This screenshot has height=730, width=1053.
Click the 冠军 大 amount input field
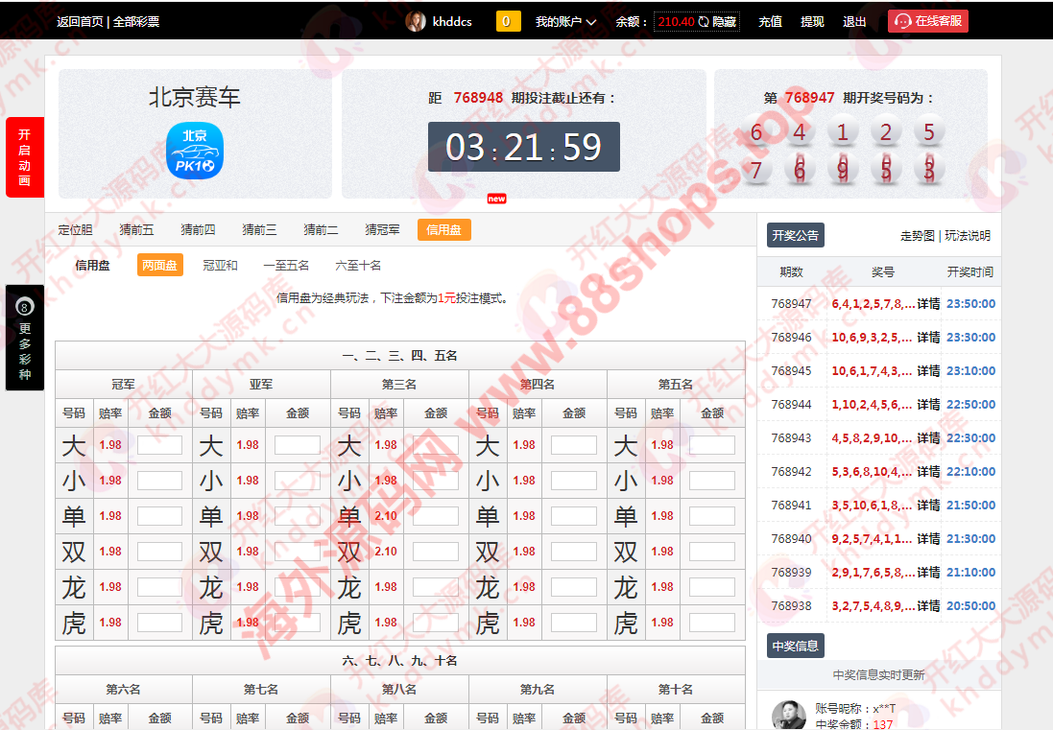click(x=159, y=445)
